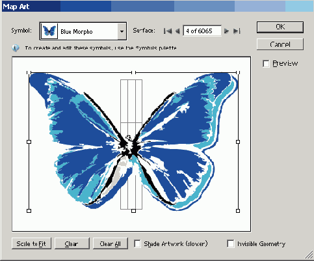Click the Clear All button

pos(111,243)
